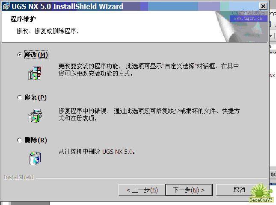Screen dimensions: 276x205
Task: Click the Modify description paragraph text
Action: pyautogui.click(x=148, y=70)
